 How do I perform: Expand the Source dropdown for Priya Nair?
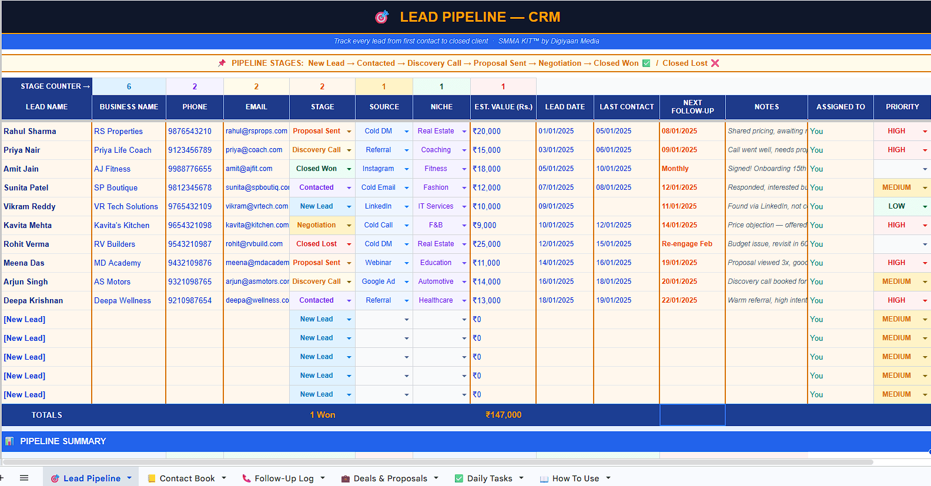point(407,150)
